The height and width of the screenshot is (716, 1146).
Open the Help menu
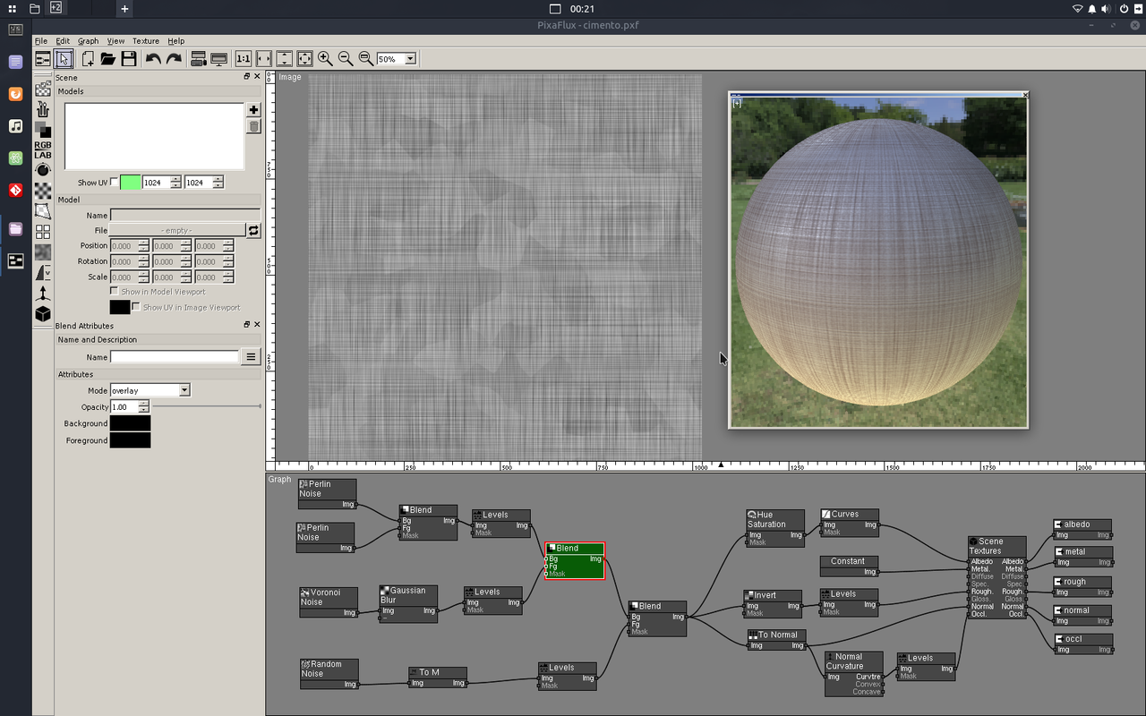coord(176,41)
